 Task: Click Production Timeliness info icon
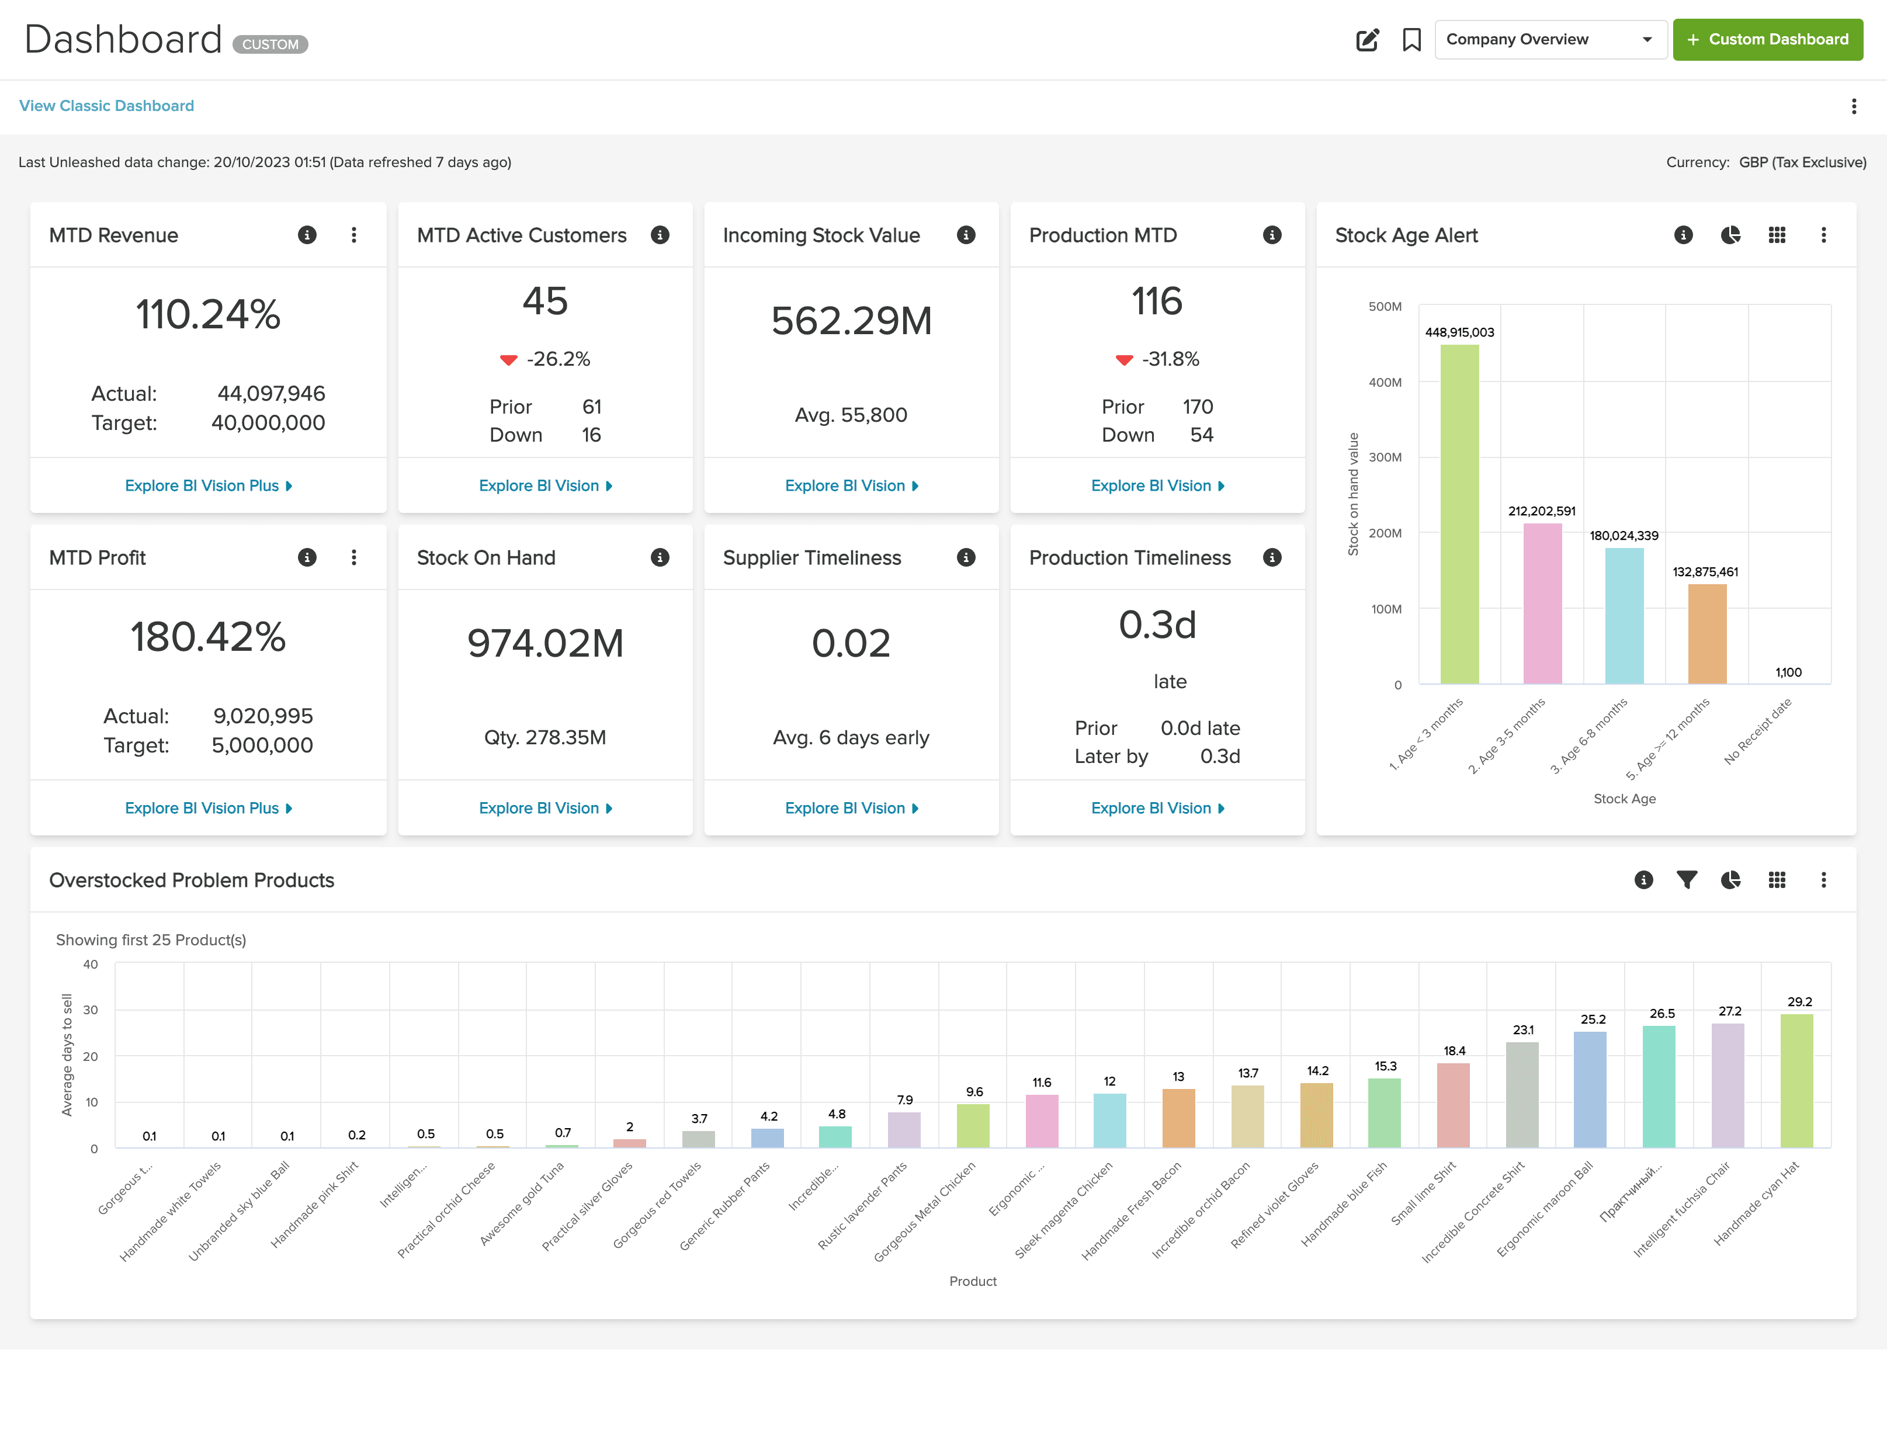coord(1272,557)
